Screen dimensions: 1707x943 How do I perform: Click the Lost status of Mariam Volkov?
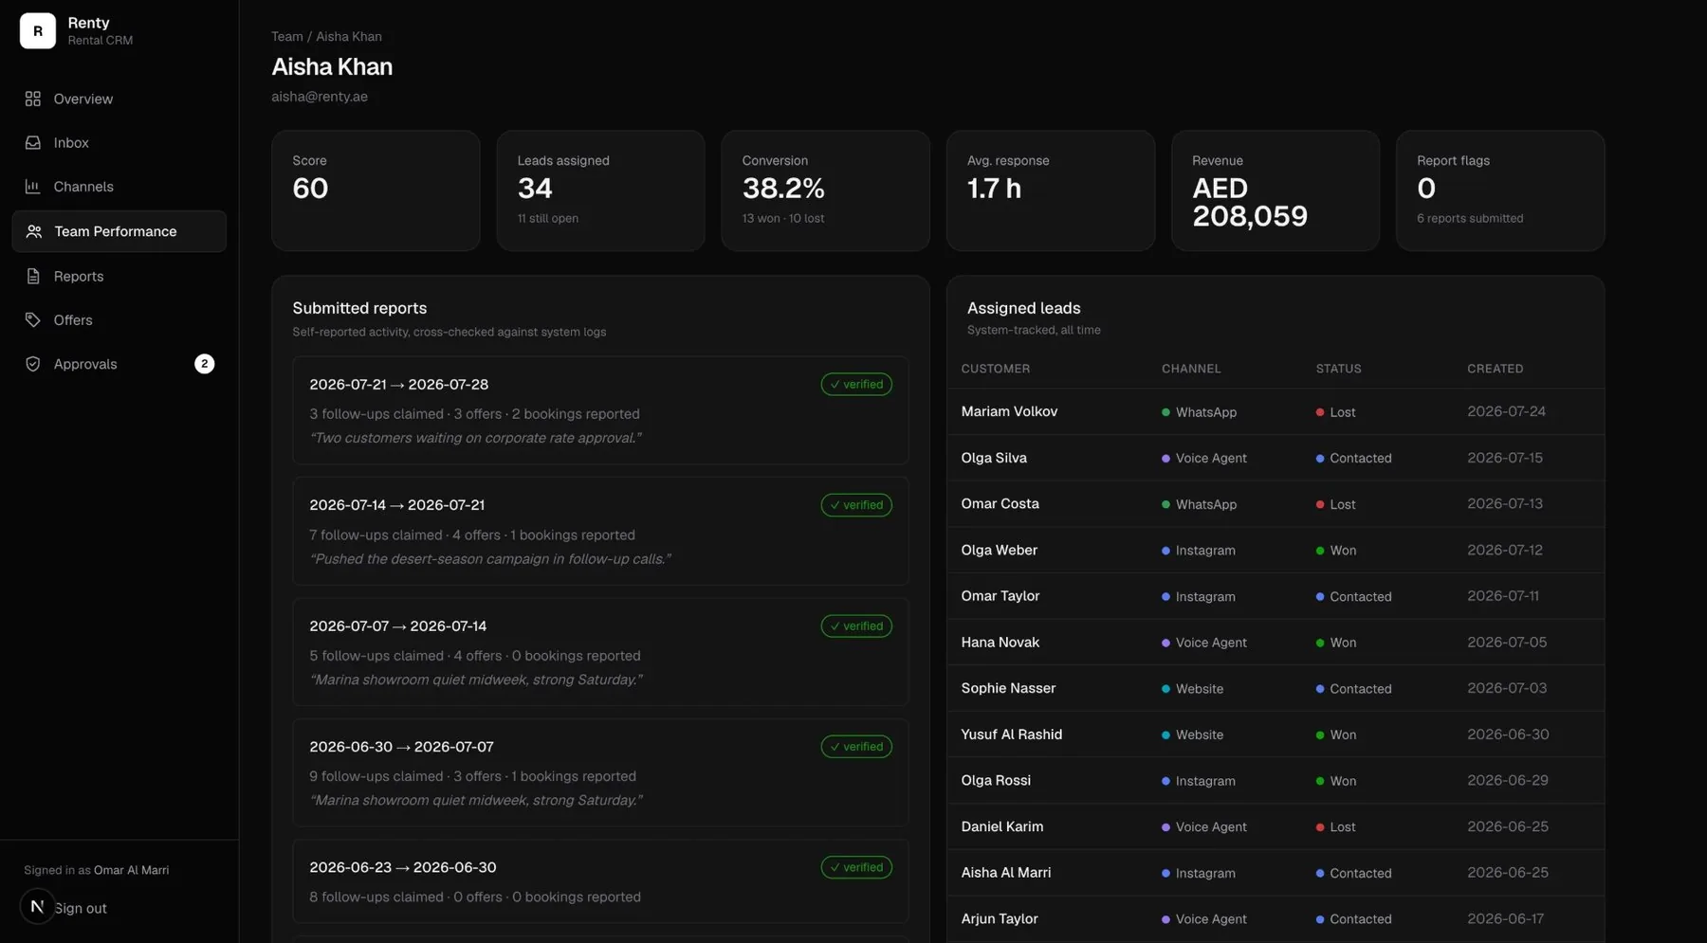1335,412
